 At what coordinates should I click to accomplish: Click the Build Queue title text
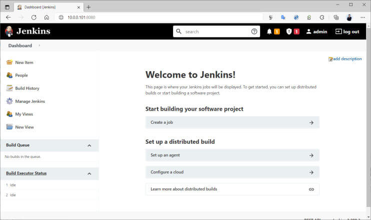coord(17,145)
